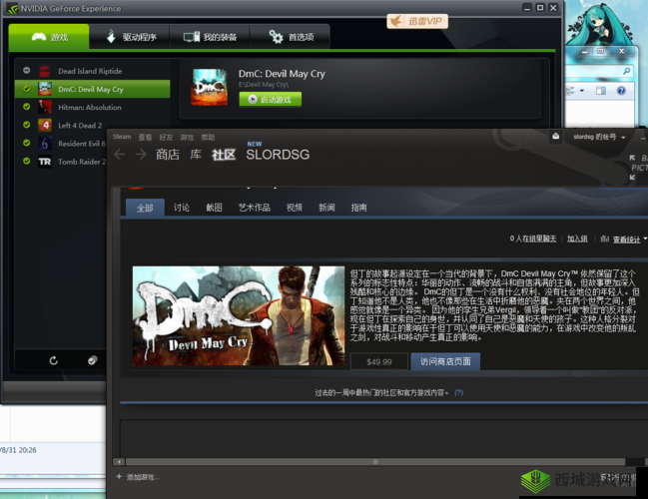
Task: Switch to the 驱动程序 tab
Action: point(131,37)
